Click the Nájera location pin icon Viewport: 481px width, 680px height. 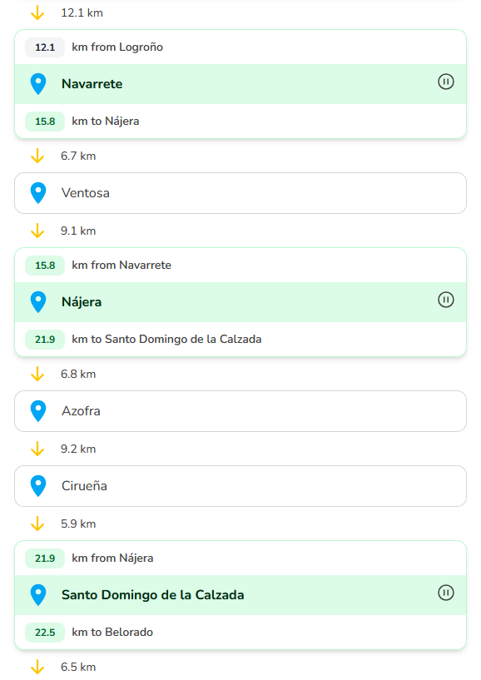point(37,301)
